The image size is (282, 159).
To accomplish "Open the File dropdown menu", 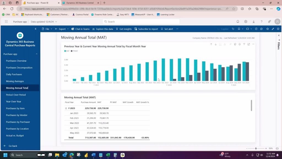I will (x=47, y=29).
